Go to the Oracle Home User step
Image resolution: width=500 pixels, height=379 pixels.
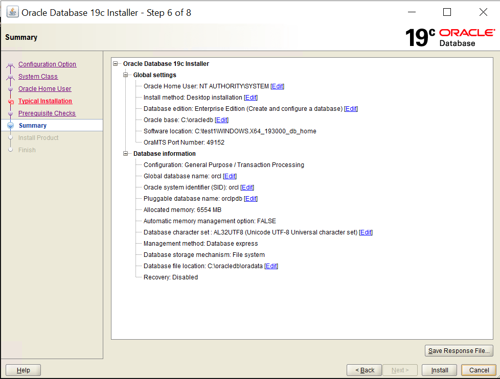[44, 88]
